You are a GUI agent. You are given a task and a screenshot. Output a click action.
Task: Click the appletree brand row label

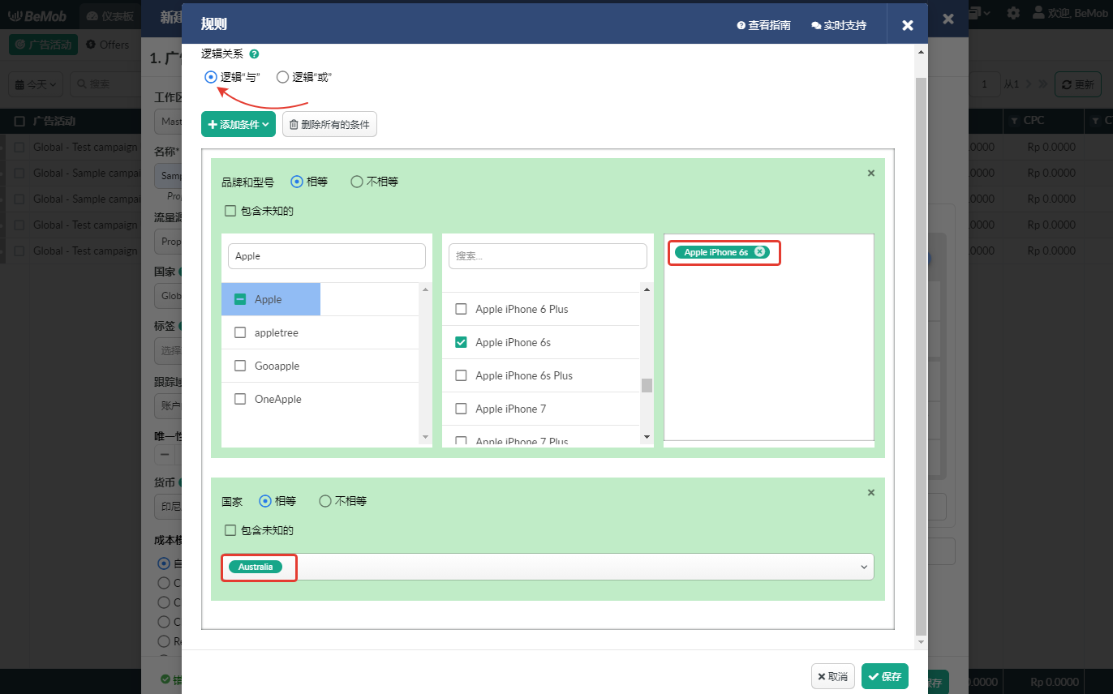276,332
